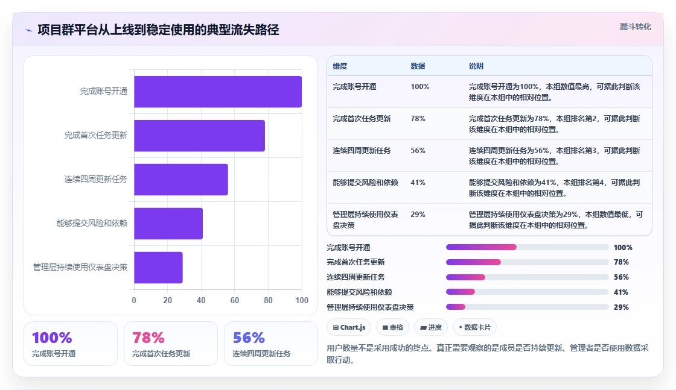Image resolution: width=676 pixels, height=390 pixels.
Task: Click the 数据卡片 chip icon
Action: pos(461,327)
